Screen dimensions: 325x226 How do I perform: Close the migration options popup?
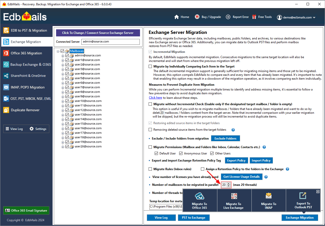[318, 192]
